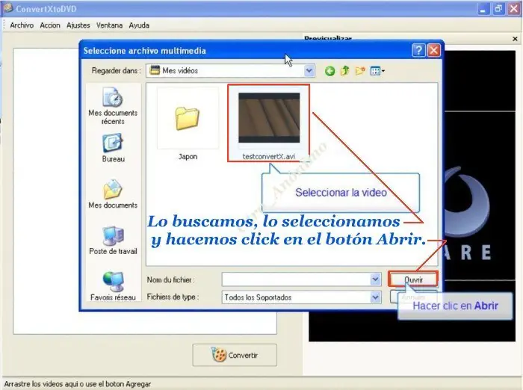Open the view menu icon

(x=377, y=71)
